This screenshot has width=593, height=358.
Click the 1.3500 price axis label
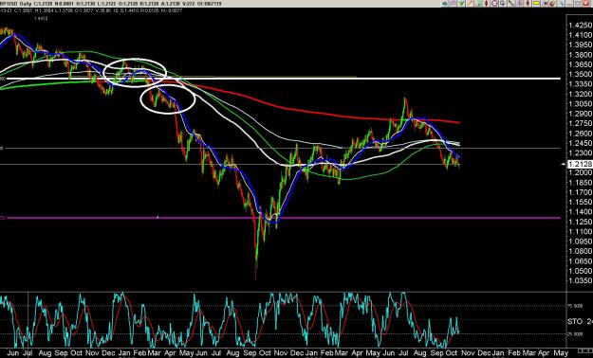(x=580, y=75)
